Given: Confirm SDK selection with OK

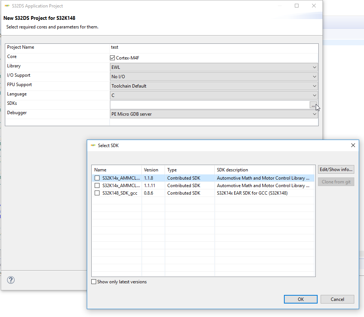Looking at the screenshot, I should click(301, 299).
